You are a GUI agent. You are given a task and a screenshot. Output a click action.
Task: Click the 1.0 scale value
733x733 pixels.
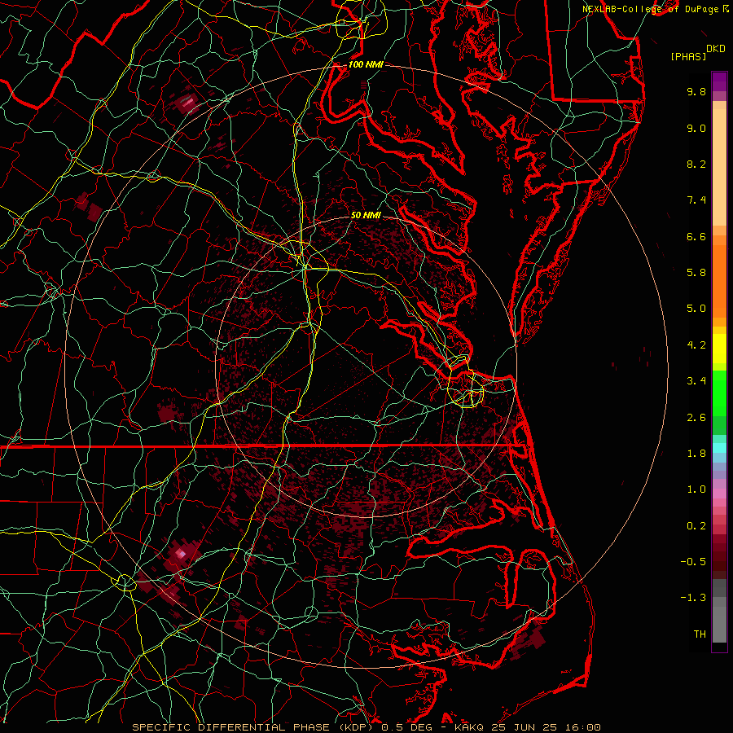click(696, 489)
